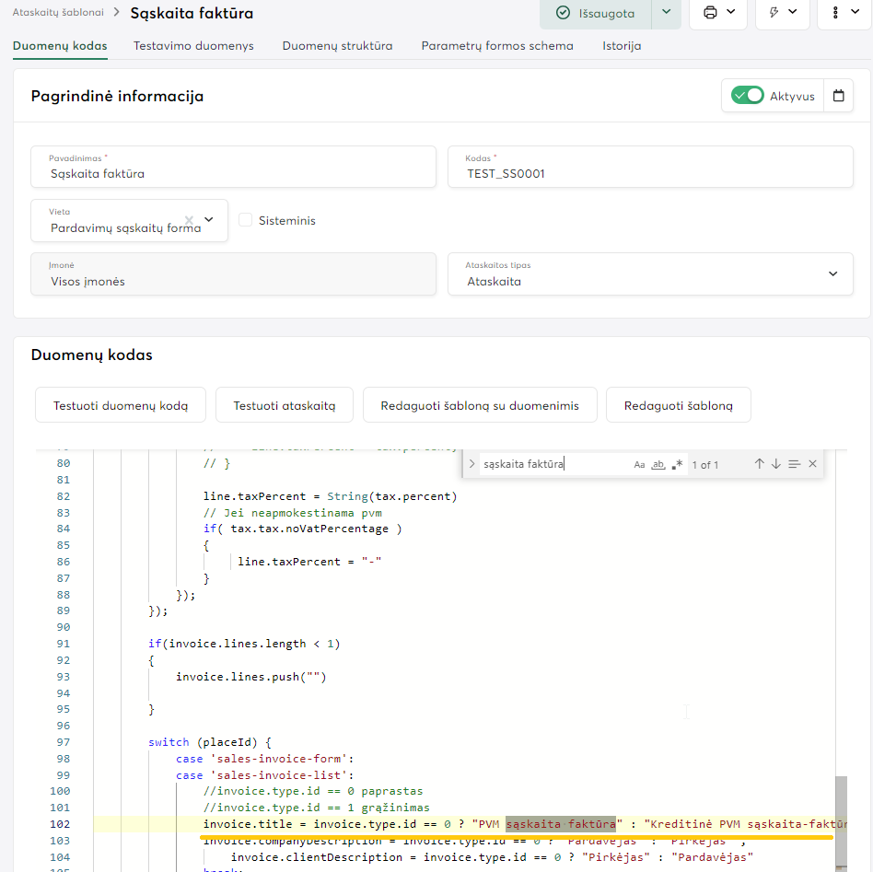Image resolution: width=873 pixels, height=872 pixels.
Task: Expand the replace toggle in search widget
Action: tap(471, 464)
